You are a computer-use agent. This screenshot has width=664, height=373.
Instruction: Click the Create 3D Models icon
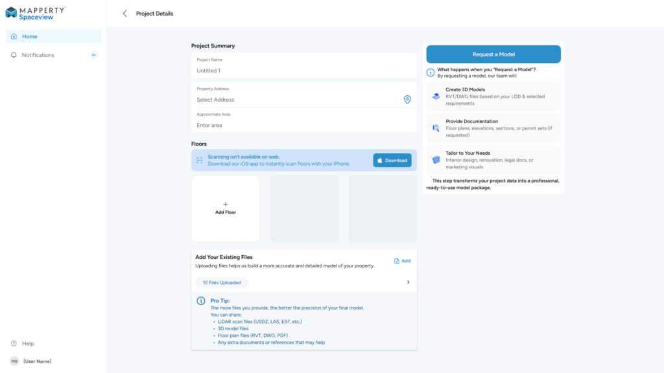(x=436, y=96)
